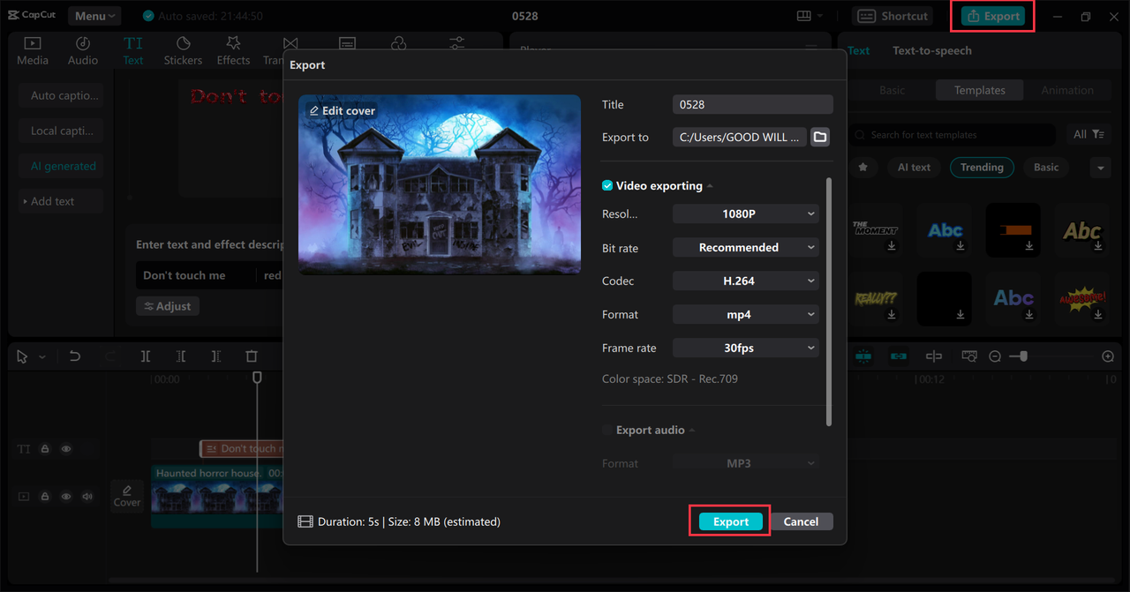The width and height of the screenshot is (1130, 592).
Task: Open the Effects panel
Action: click(x=233, y=50)
